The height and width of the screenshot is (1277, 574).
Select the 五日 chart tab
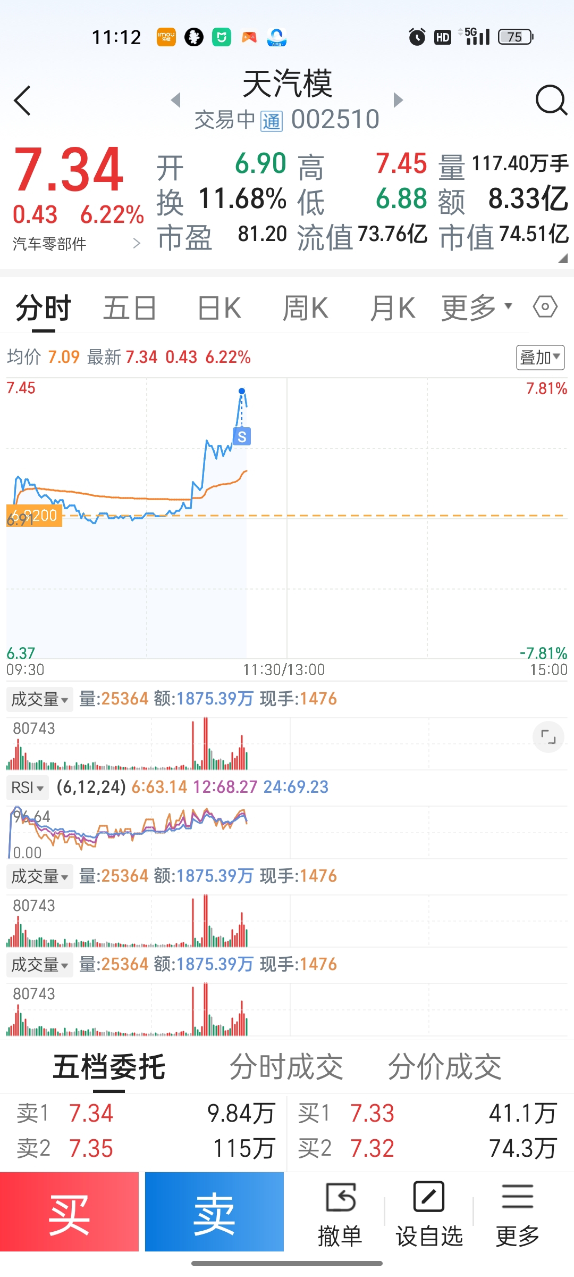pos(130,308)
